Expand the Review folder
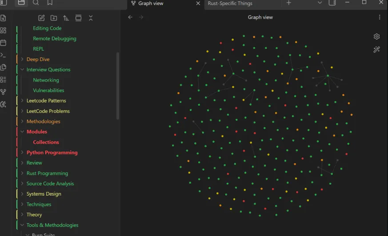 pyautogui.click(x=22, y=163)
